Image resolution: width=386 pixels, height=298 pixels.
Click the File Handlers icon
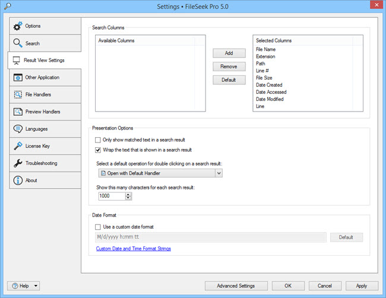tap(18, 94)
